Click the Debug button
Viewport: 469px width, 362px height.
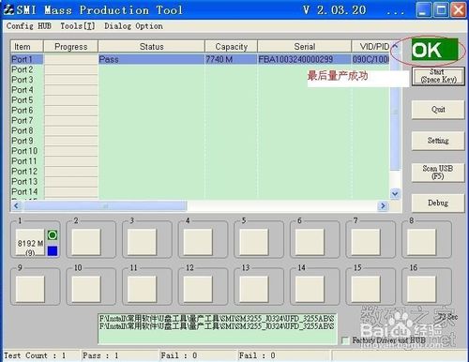click(438, 203)
